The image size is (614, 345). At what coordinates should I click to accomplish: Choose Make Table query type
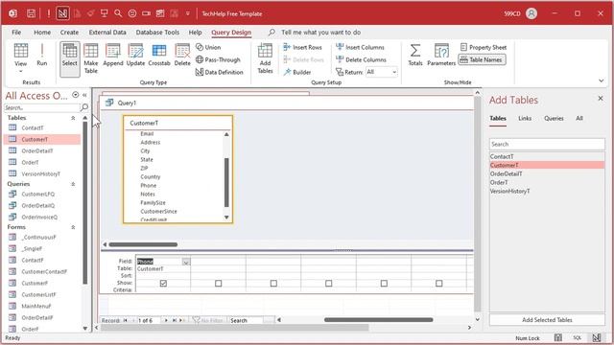(91, 58)
